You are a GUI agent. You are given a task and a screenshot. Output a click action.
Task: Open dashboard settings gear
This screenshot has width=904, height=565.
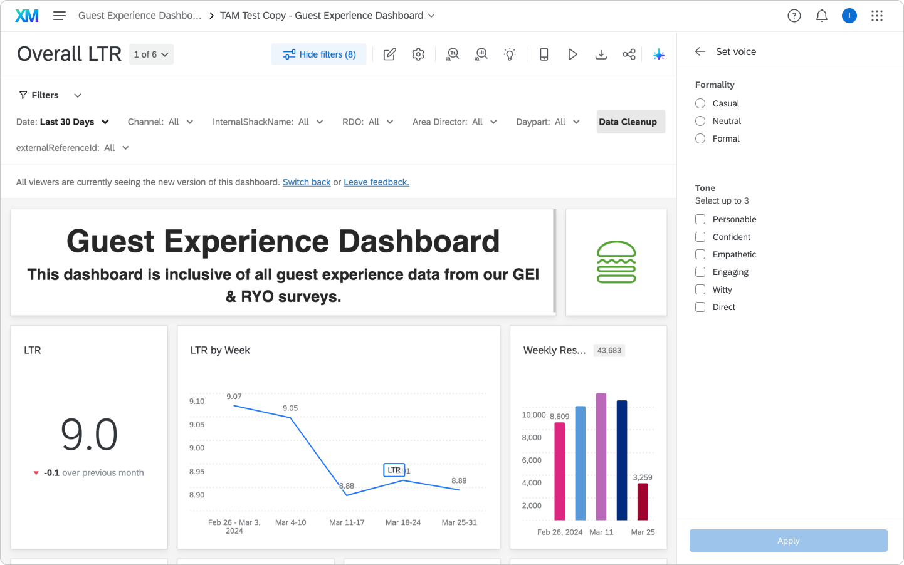tap(418, 54)
